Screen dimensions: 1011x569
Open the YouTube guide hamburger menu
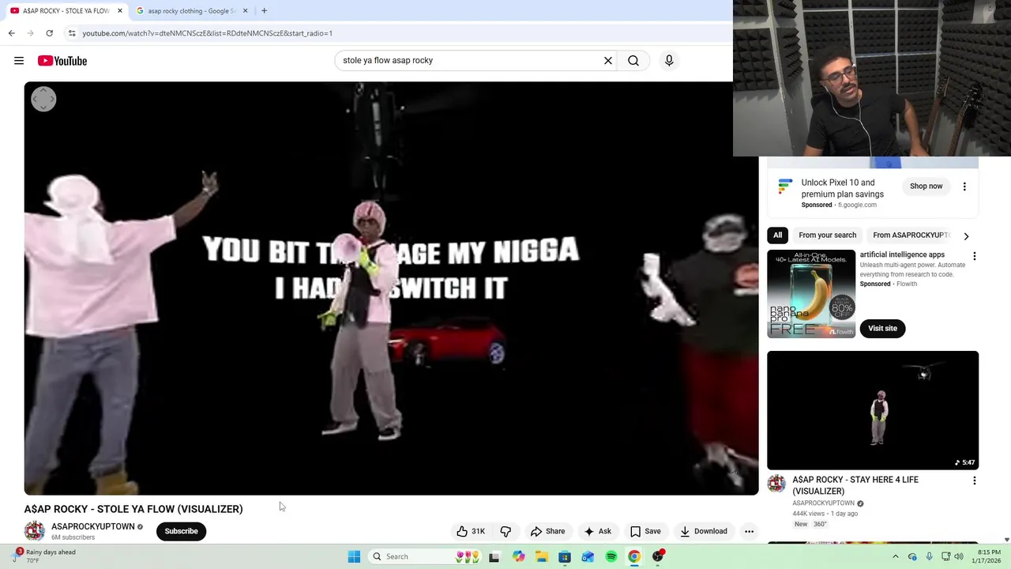click(19, 61)
